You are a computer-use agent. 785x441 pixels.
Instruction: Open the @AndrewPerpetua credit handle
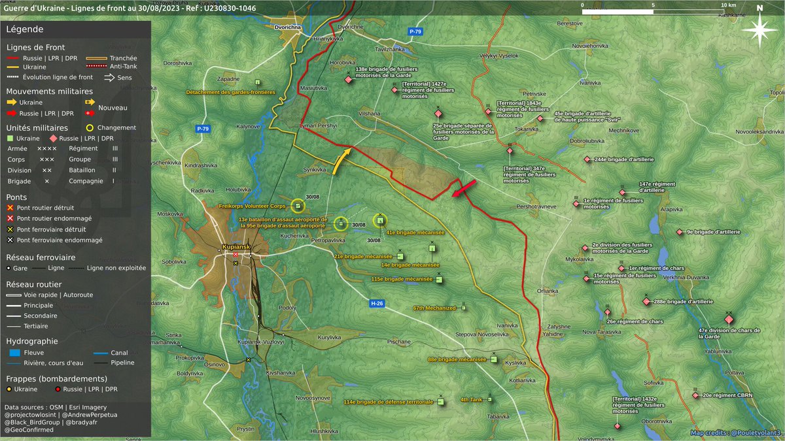[x=90, y=414]
